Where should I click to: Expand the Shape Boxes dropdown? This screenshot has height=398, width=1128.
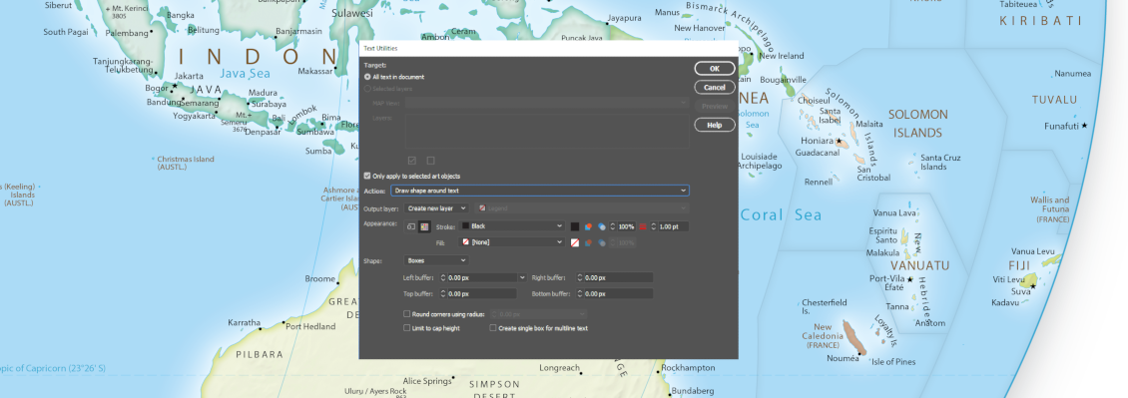tap(436, 260)
